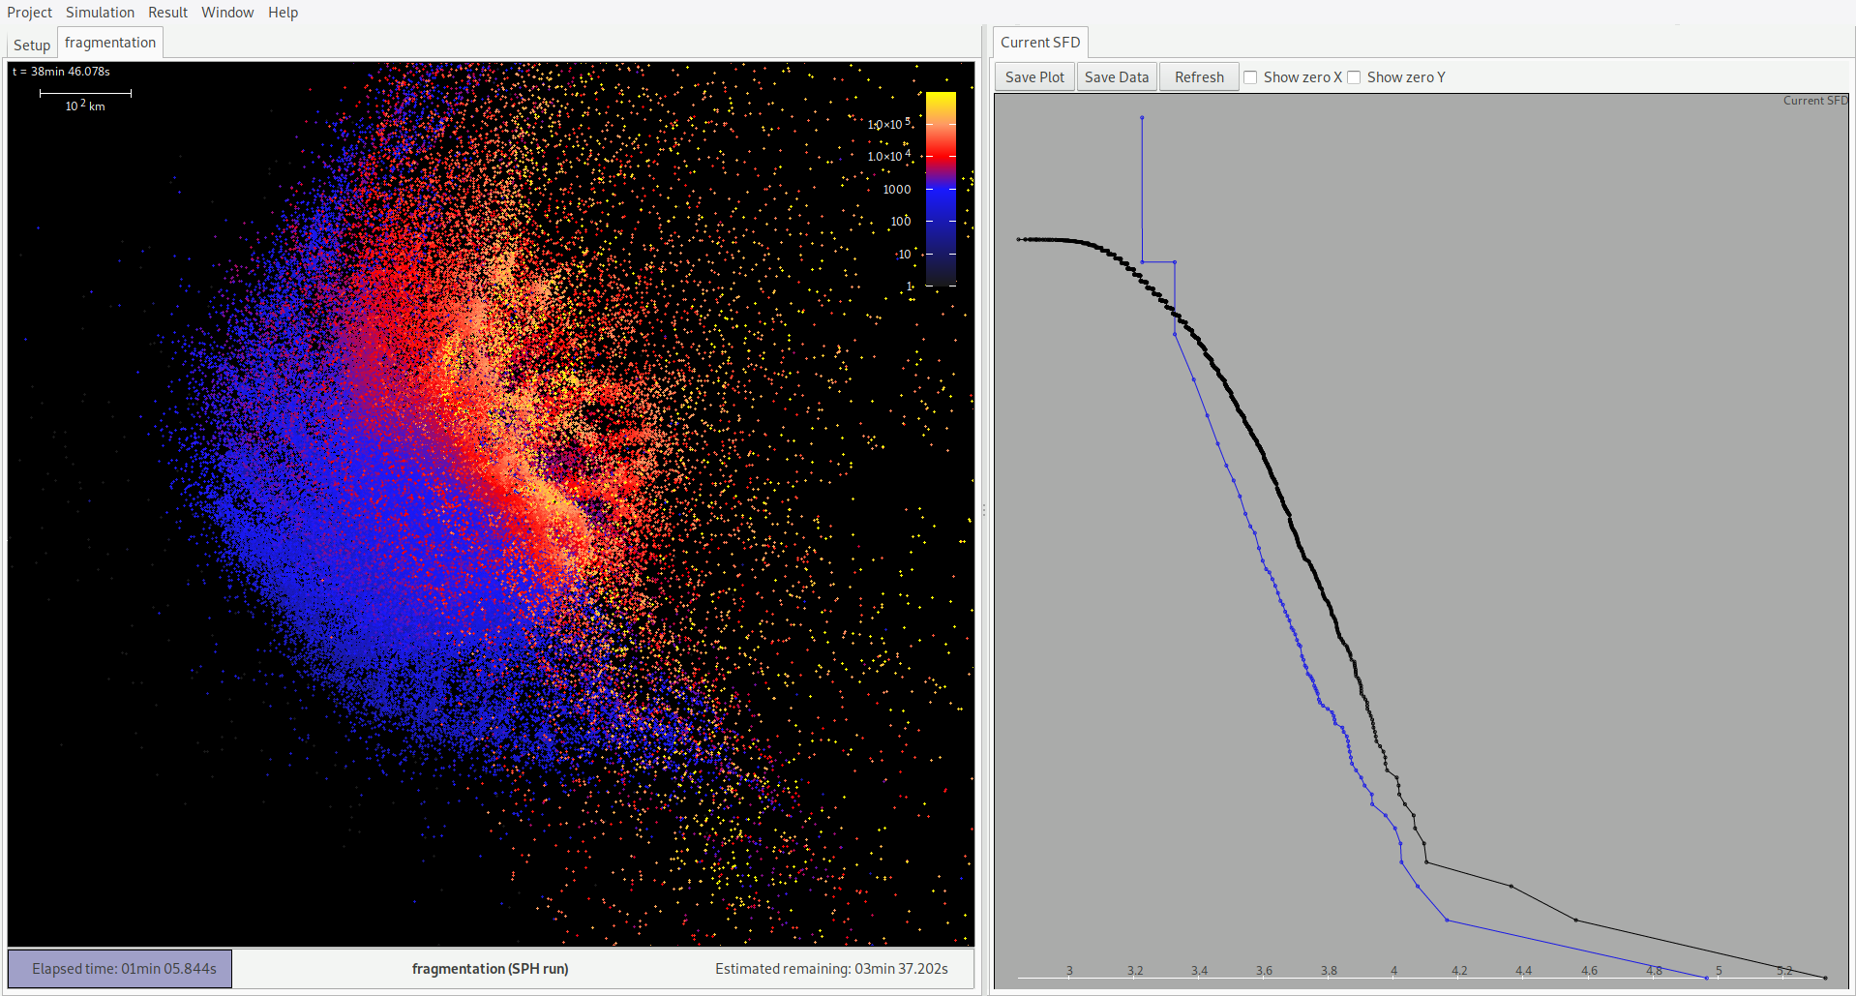Image resolution: width=1856 pixels, height=996 pixels.
Task: Click the vertical splitter handle between panels
Action: click(984, 509)
